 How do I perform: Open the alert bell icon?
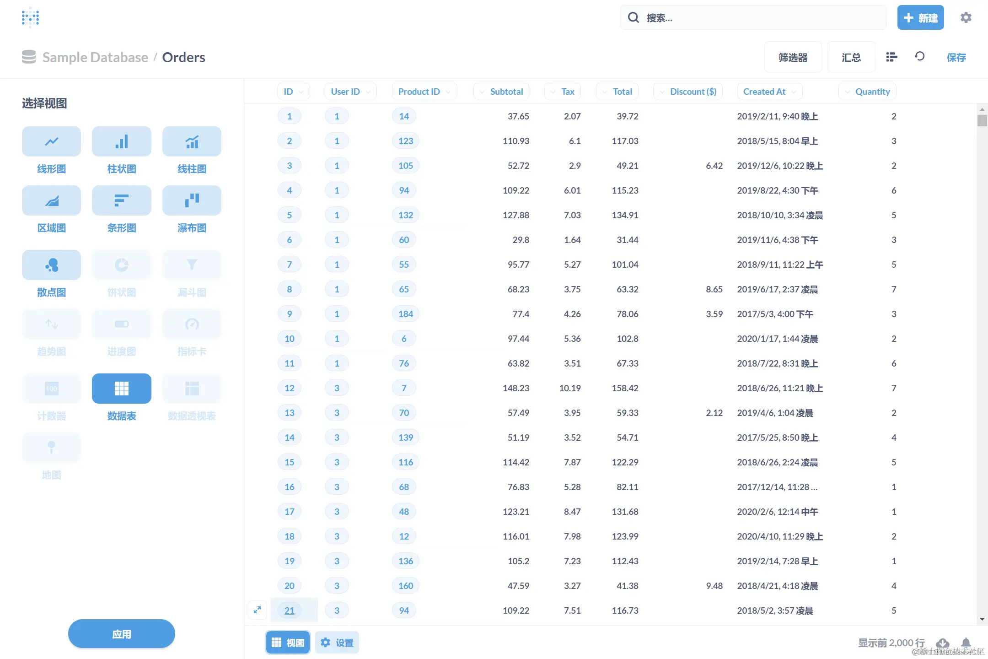tap(966, 643)
